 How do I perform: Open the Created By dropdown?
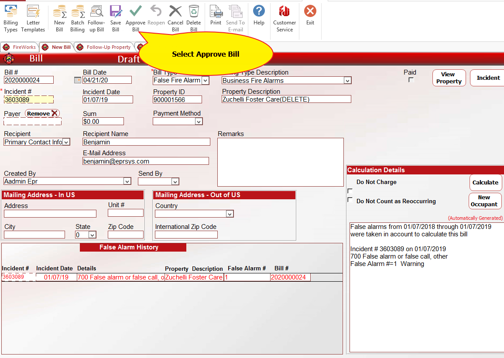(127, 181)
